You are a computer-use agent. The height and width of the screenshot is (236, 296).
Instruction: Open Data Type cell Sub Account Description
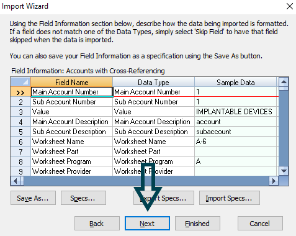tap(153, 132)
